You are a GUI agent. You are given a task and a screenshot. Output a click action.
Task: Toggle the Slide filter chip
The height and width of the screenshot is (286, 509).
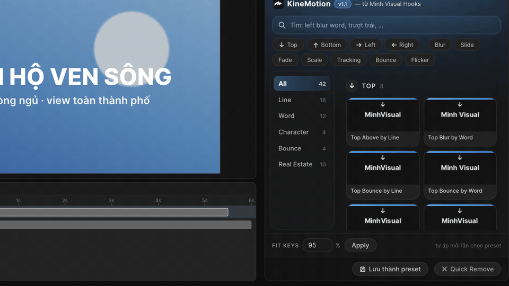467,44
